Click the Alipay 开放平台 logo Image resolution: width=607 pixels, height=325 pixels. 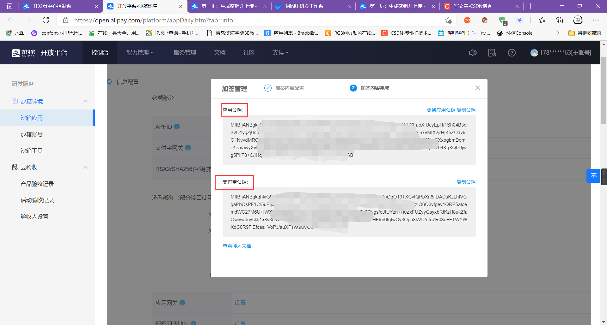40,53
